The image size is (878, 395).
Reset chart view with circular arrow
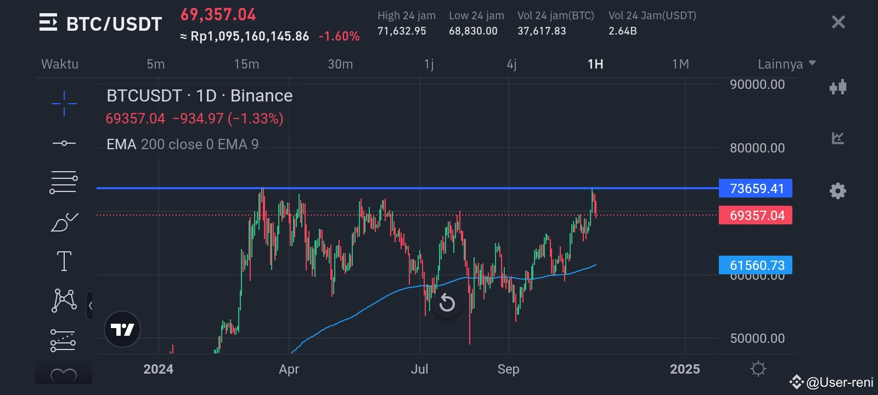[x=447, y=303]
